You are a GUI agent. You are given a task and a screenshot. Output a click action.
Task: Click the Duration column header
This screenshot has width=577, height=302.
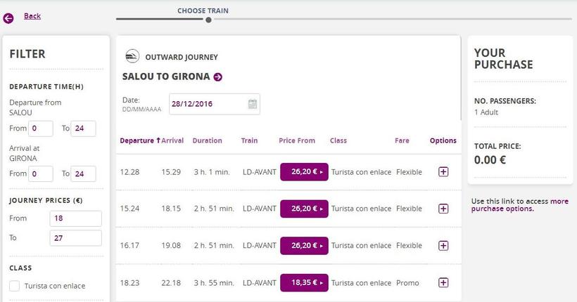pyautogui.click(x=207, y=140)
